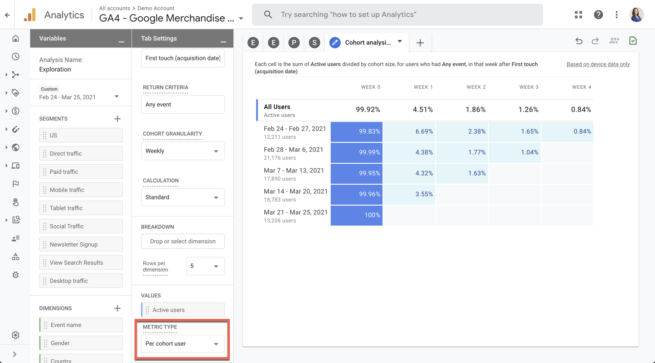
Task: Export data with the green file icon
Action: (633, 41)
